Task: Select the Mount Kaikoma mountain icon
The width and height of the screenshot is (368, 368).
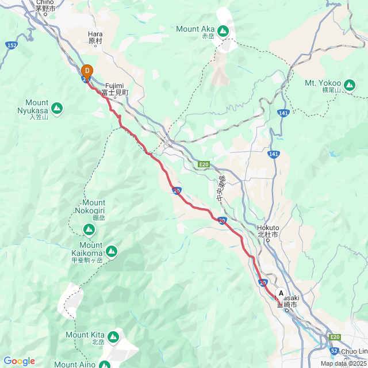Action: coord(112,252)
